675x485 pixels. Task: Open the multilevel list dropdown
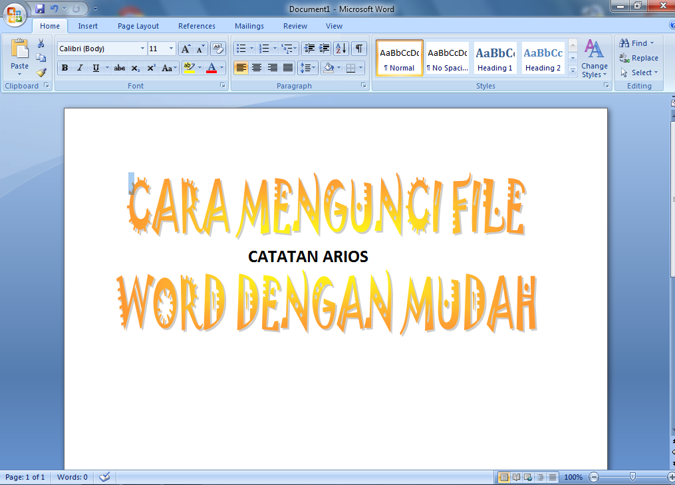pos(295,49)
